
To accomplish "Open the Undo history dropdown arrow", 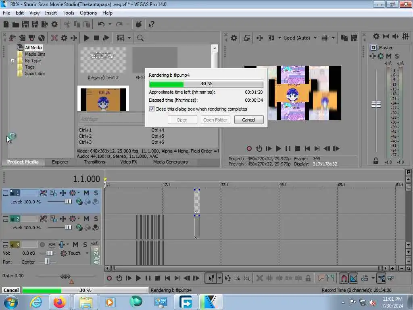I will tap(110, 24).
